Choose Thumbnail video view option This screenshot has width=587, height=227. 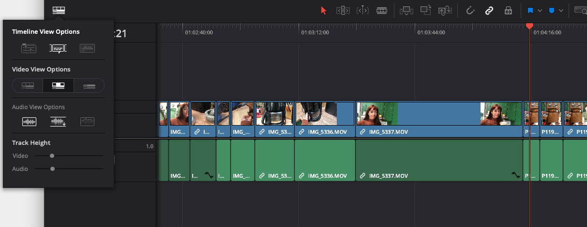(x=58, y=85)
